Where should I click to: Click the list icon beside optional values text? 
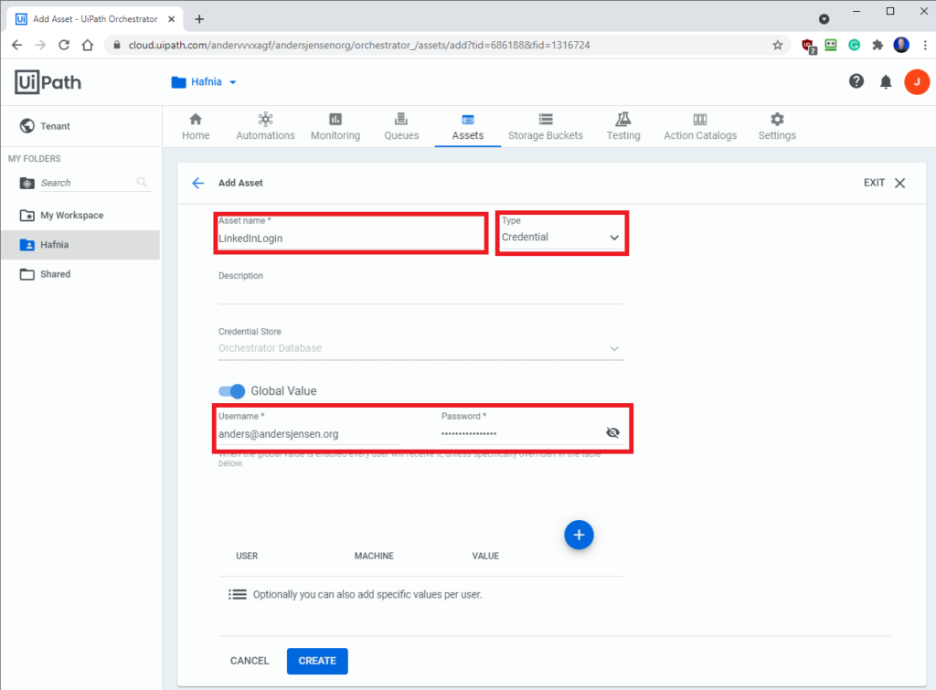237,595
